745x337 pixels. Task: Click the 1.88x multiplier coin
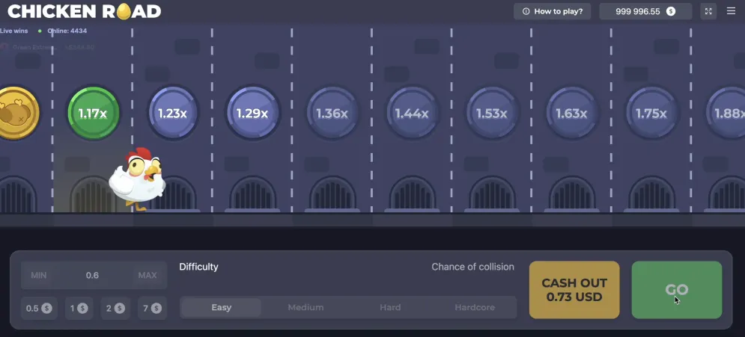point(726,114)
